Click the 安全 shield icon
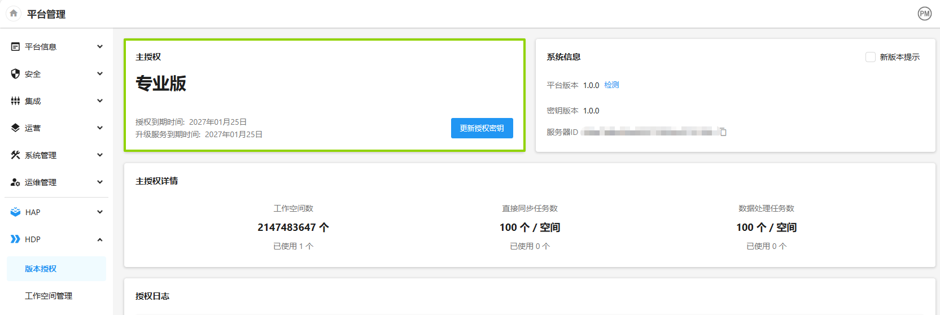The width and height of the screenshot is (940, 315). (x=15, y=74)
